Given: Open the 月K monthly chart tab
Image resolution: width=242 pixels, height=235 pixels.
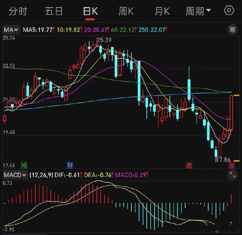Looking at the screenshot, I should [x=162, y=11].
